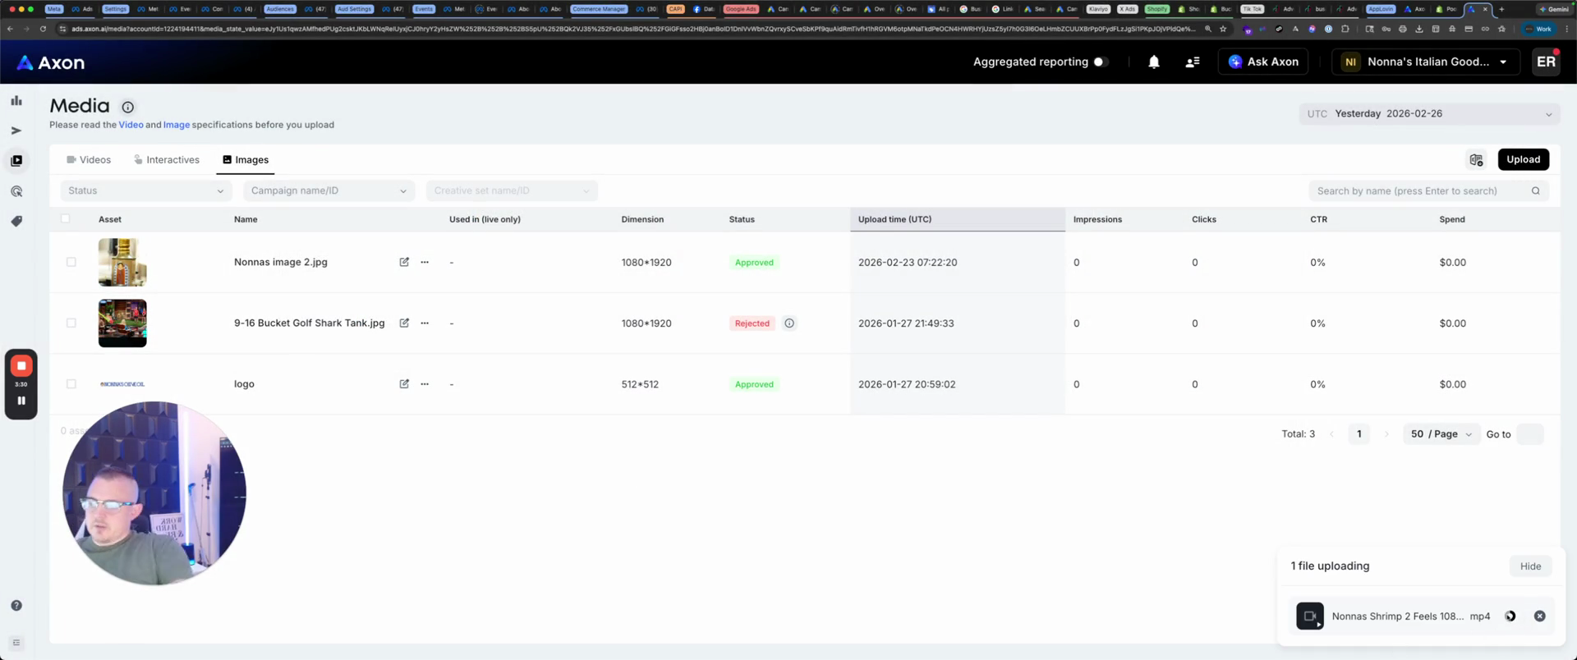Cancel the Nonnas Shrimp file upload

click(1539, 616)
